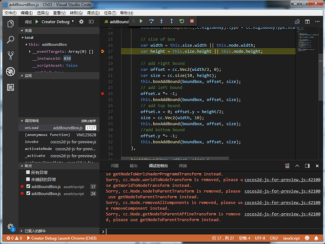Select the invoke call stack frame
The width and height of the screenshot is (325, 244).
[32, 142]
